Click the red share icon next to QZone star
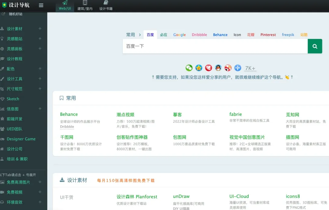 209,68
